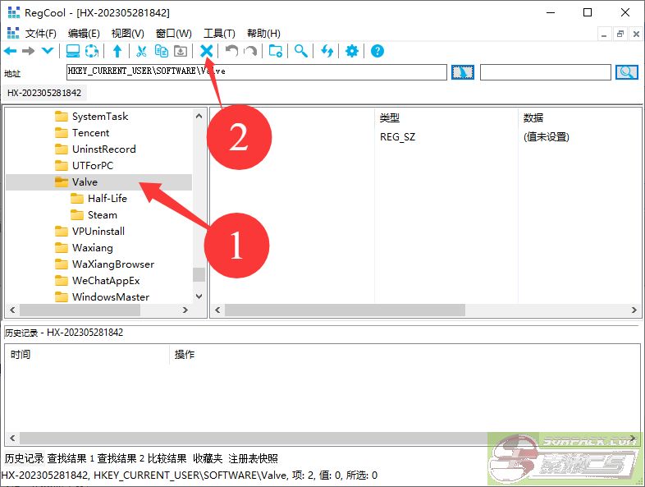Select the Valve key in tree

[x=85, y=182]
